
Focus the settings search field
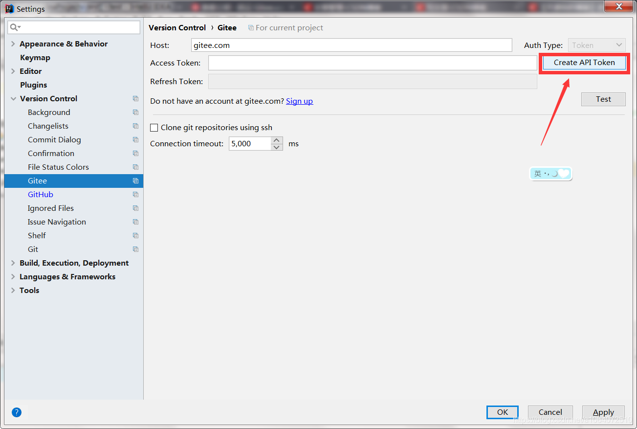[x=74, y=27]
